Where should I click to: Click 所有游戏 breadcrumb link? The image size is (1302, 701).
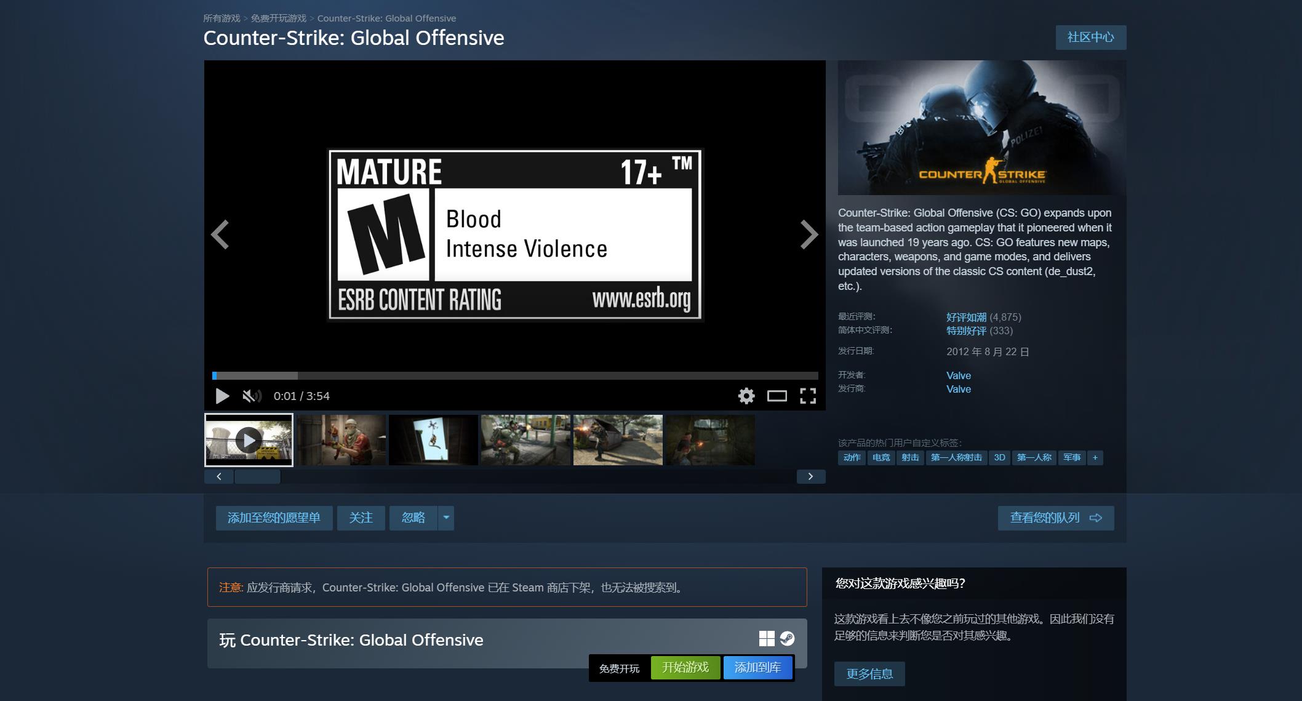[222, 18]
